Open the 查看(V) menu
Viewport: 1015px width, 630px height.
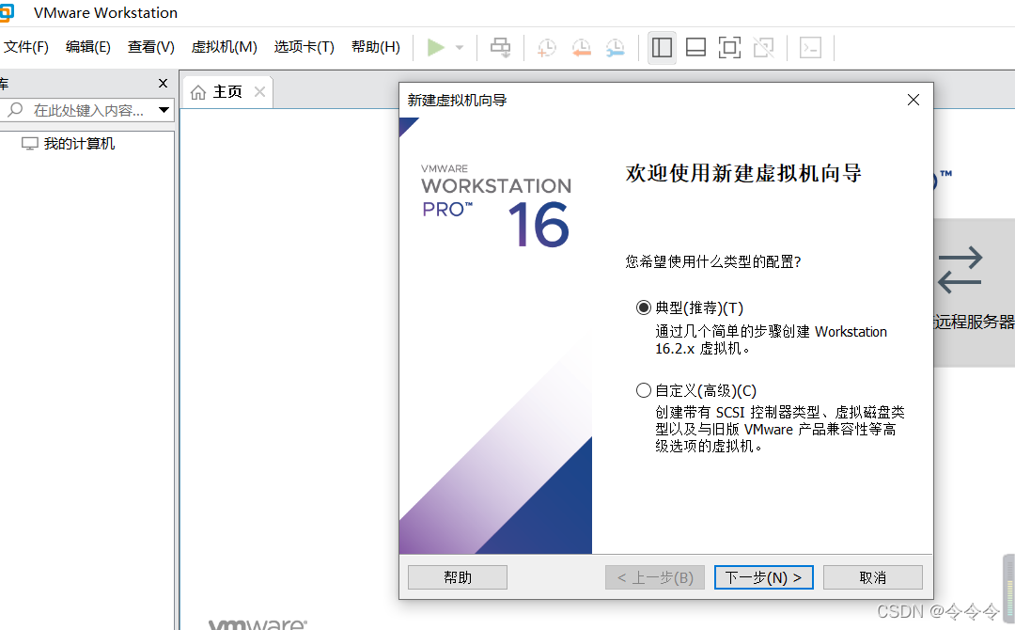pyautogui.click(x=150, y=47)
